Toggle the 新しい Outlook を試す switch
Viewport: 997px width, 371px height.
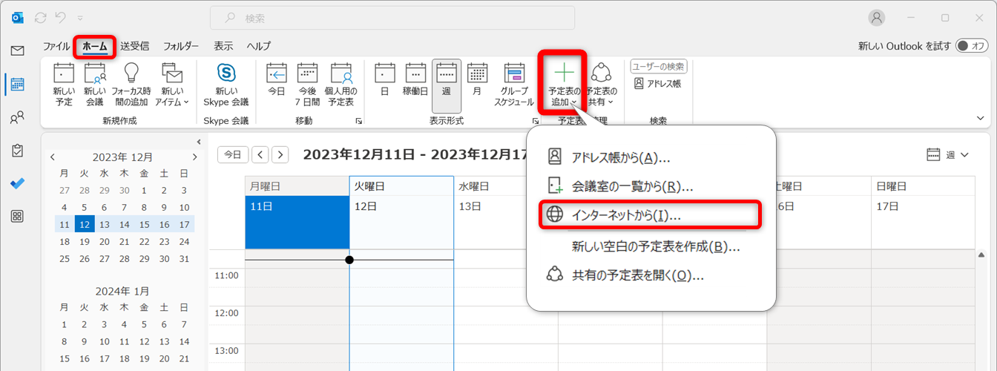point(972,46)
